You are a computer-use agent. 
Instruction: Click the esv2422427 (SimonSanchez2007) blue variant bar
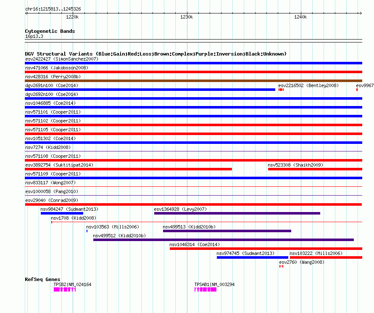(193, 63)
